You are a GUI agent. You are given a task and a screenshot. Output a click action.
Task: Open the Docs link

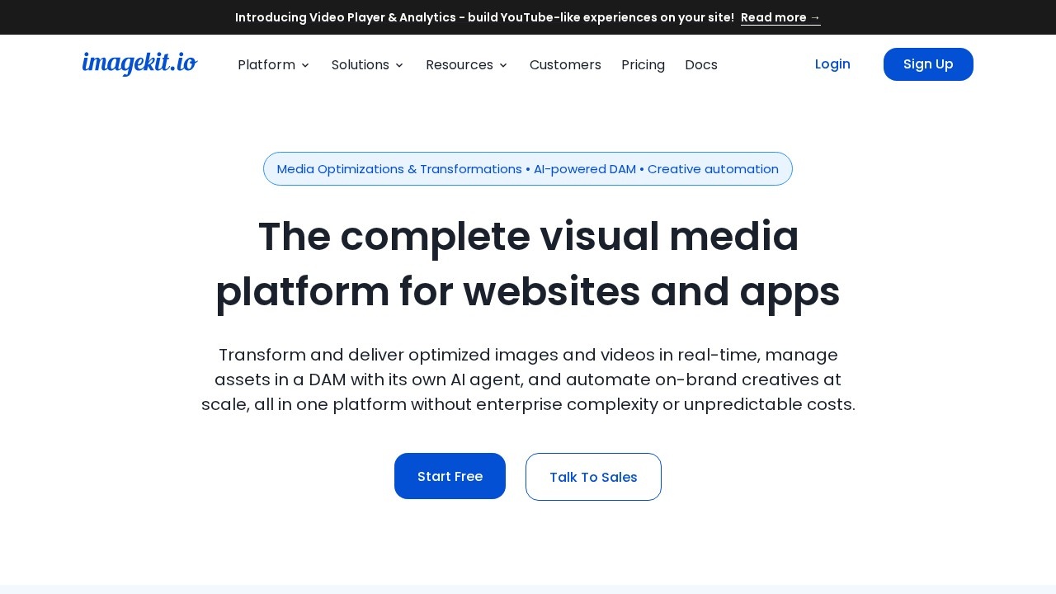coord(701,64)
